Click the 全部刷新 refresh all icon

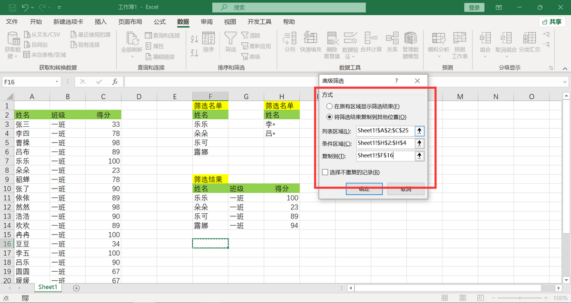pyautogui.click(x=132, y=42)
